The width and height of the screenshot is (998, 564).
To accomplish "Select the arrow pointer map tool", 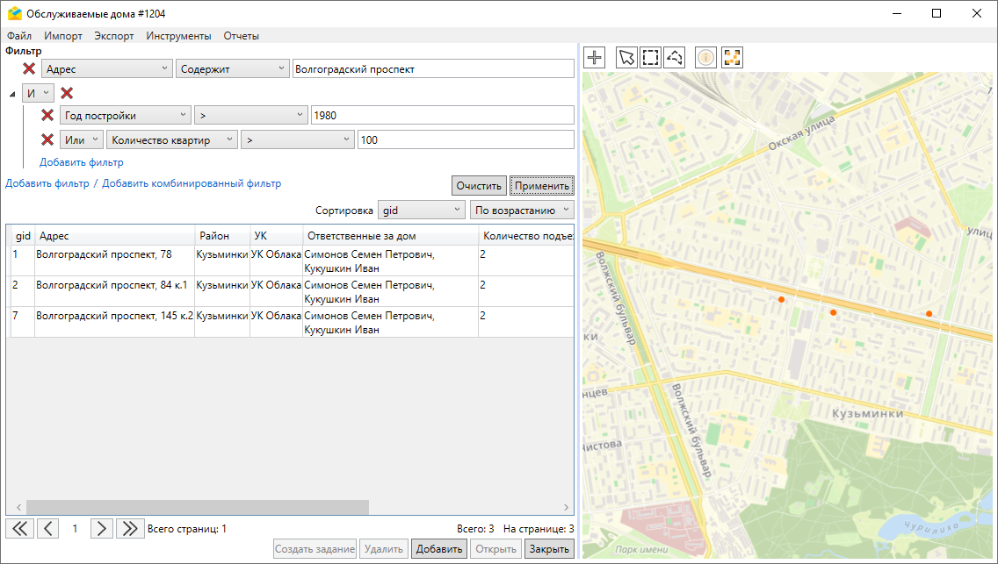I will pyautogui.click(x=626, y=58).
